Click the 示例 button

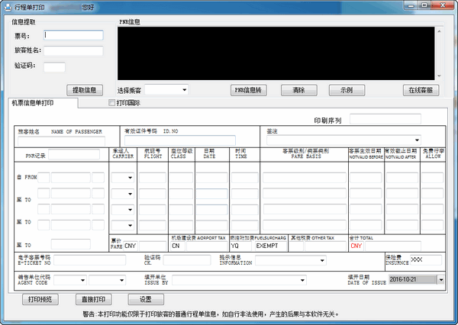[x=347, y=90]
